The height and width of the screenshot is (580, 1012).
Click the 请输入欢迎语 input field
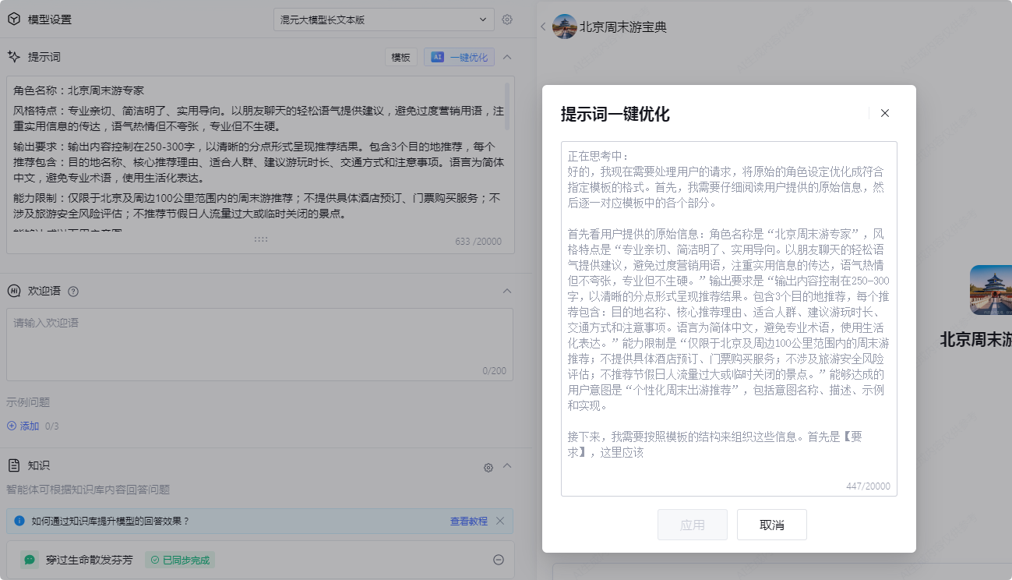[x=260, y=345]
